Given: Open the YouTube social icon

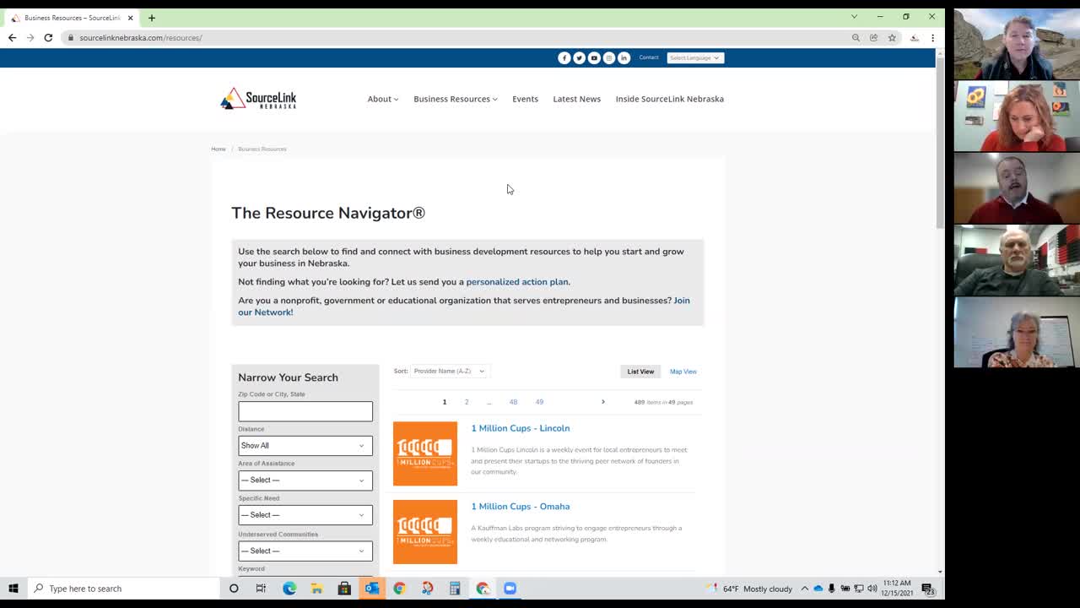Looking at the screenshot, I should click(594, 57).
